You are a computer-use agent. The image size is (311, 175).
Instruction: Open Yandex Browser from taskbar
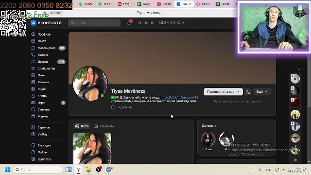(x=79, y=170)
